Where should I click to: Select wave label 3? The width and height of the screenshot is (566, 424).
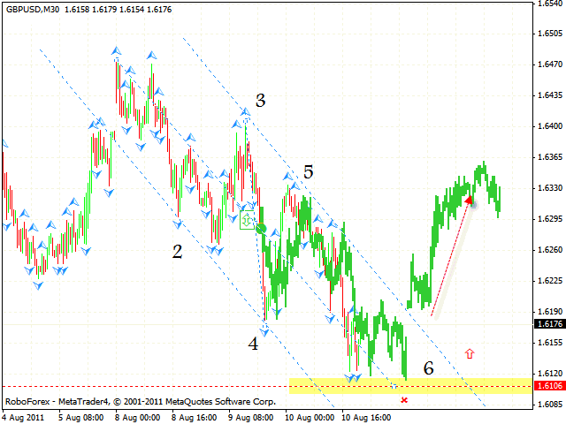tap(260, 100)
